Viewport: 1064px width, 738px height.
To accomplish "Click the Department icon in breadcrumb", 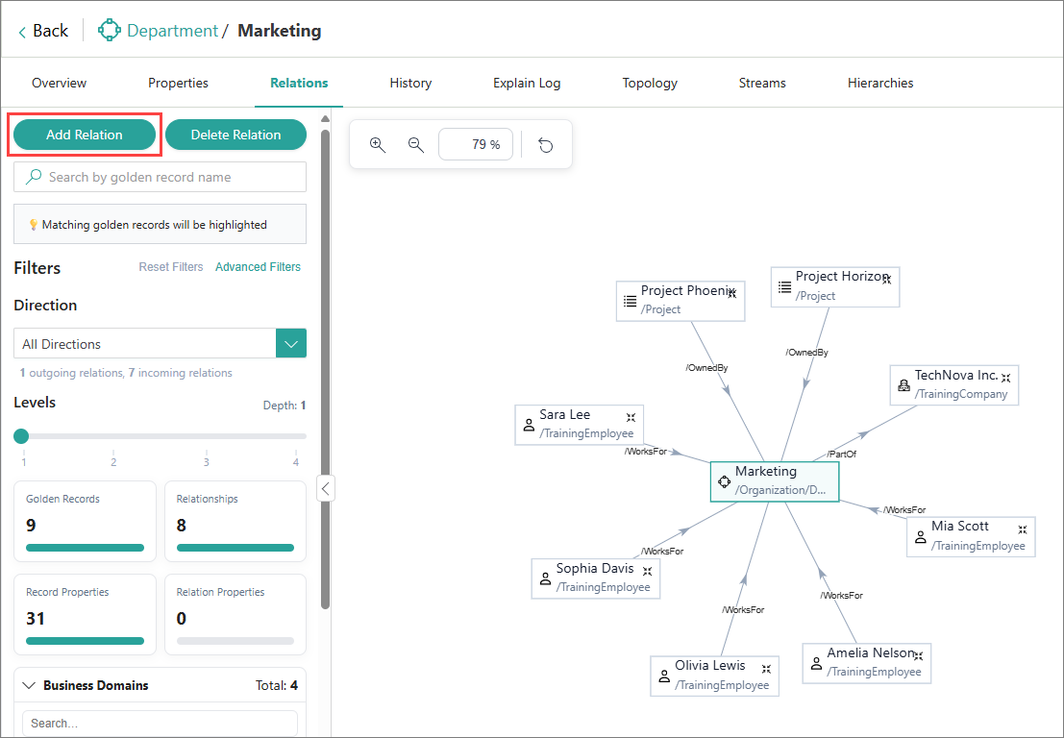I will (x=110, y=31).
